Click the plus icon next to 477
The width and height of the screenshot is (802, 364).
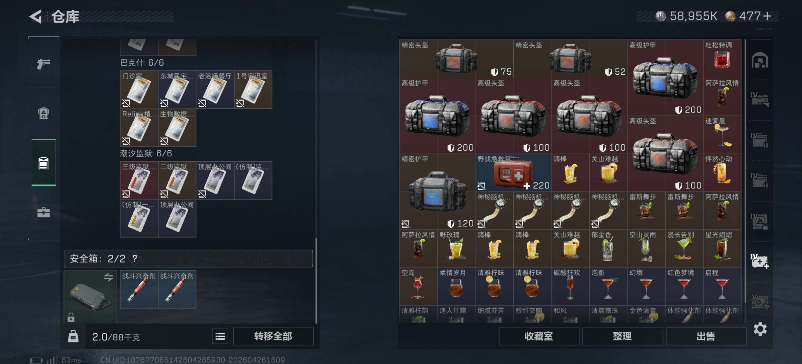[x=767, y=16]
